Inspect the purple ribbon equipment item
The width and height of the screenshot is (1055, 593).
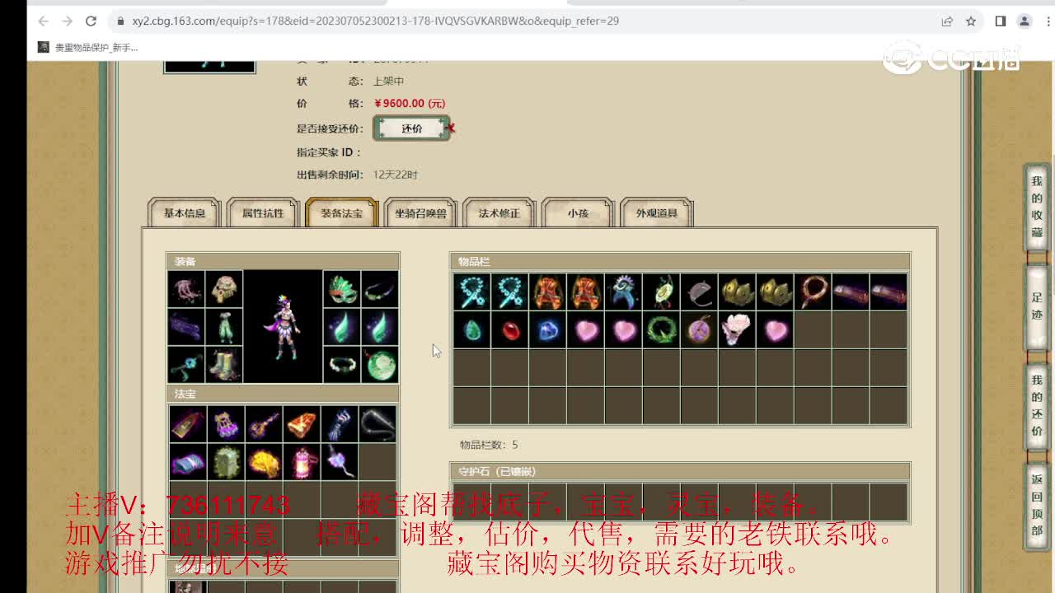(x=186, y=327)
